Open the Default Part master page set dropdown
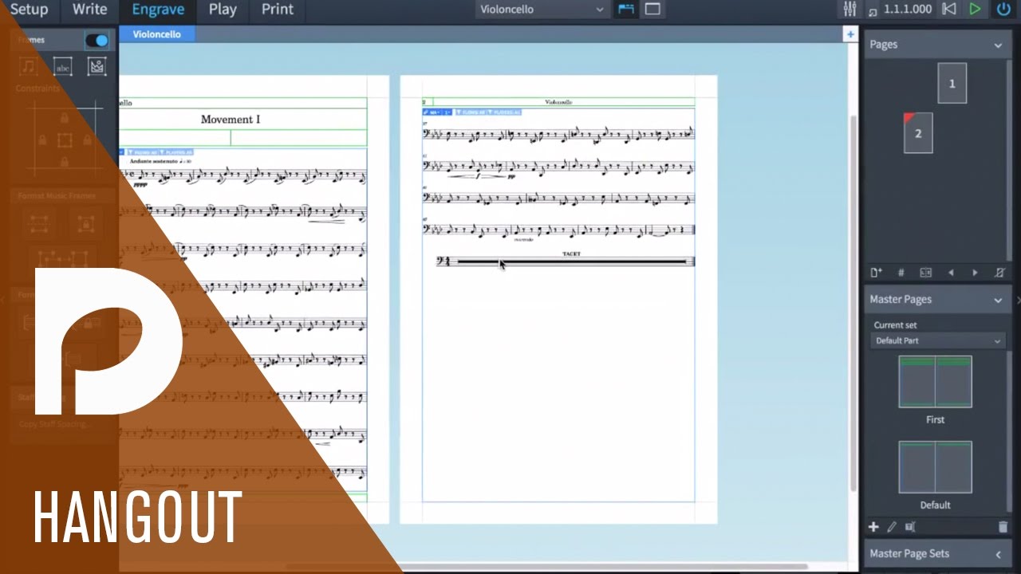Image resolution: width=1021 pixels, height=574 pixels. (x=937, y=340)
